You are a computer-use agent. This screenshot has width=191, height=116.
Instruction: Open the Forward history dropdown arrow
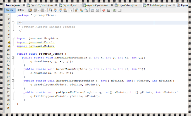(46, 10)
